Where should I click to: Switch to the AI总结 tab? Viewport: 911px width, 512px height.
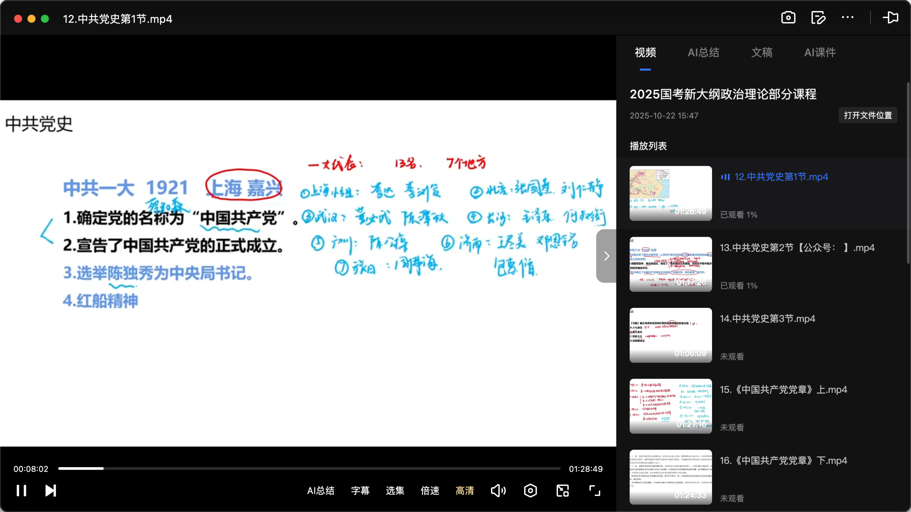tap(703, 53)
